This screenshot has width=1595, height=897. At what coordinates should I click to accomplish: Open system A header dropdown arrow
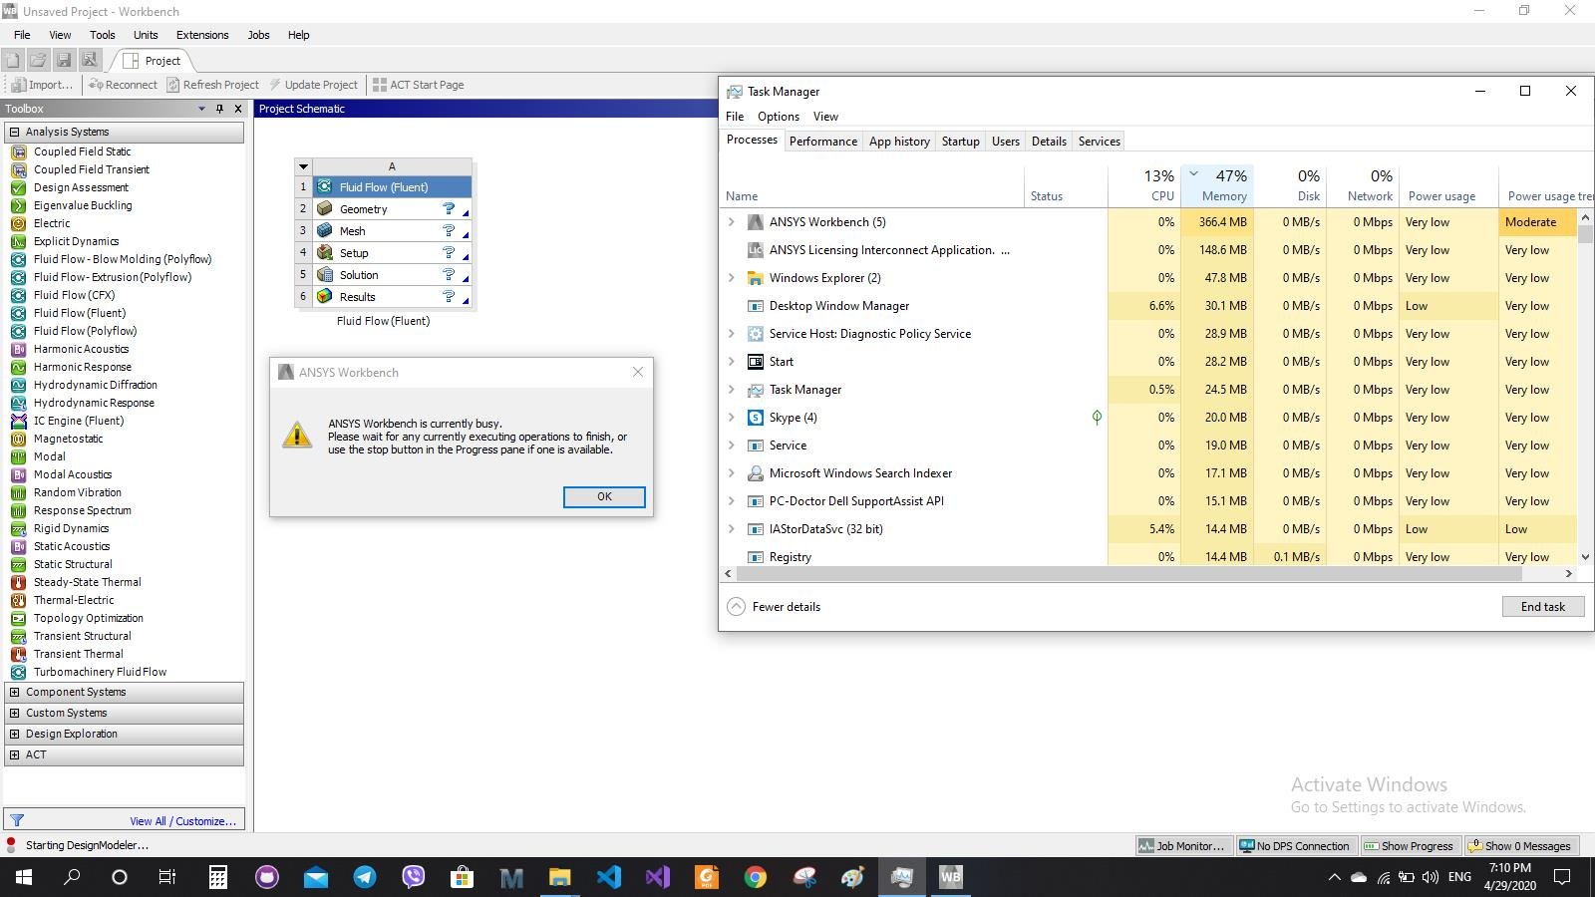click(x=303, y=166)
